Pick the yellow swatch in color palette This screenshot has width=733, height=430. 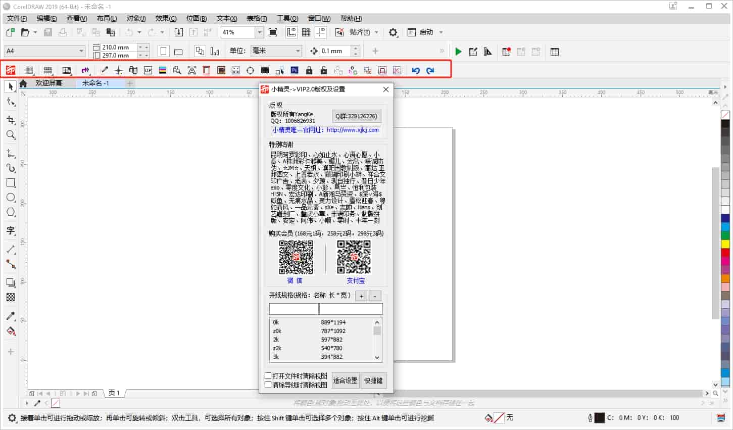click(725, 244)
